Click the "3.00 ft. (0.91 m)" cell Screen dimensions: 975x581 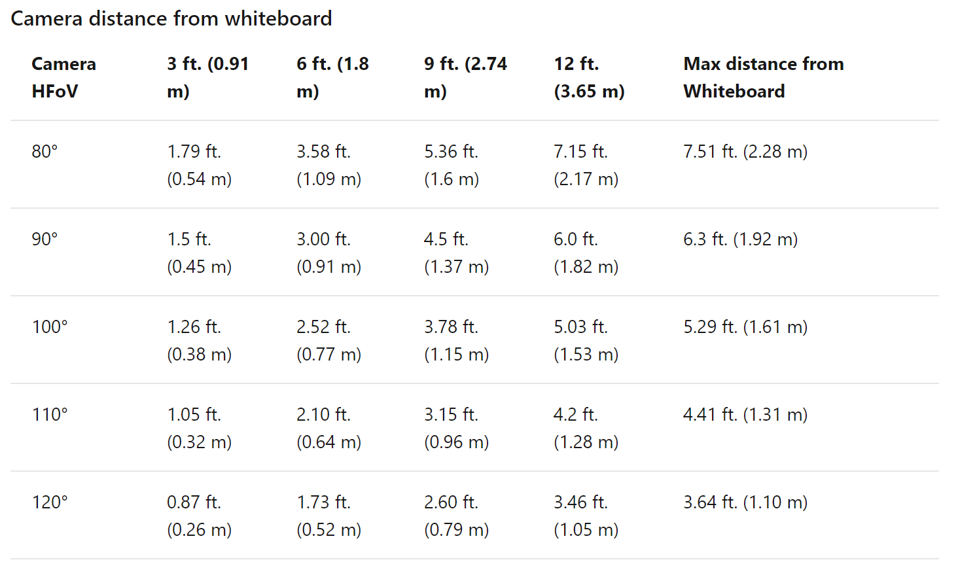[x=328, y=253]
